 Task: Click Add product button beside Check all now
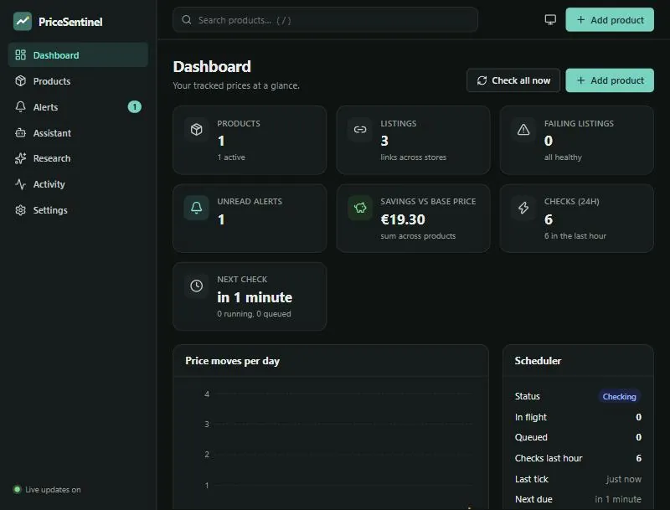610,80
